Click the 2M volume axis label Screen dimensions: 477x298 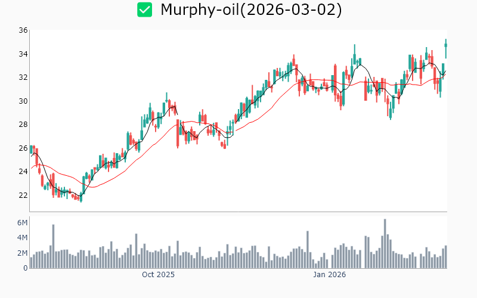tap(21, 253)
